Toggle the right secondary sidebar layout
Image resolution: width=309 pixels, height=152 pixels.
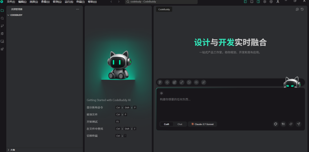[258, 2]
